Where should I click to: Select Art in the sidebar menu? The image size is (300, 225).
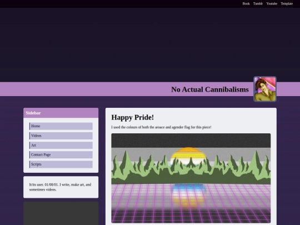tap(61, 146)
